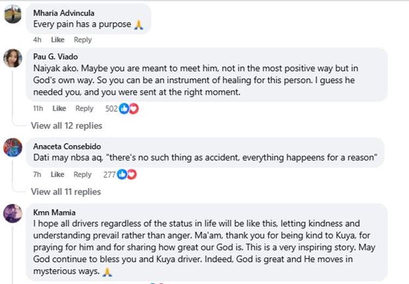Open Mharia Advincula's profile name link
The height and width of the screenshot is (284, 409).
[63, 13]
